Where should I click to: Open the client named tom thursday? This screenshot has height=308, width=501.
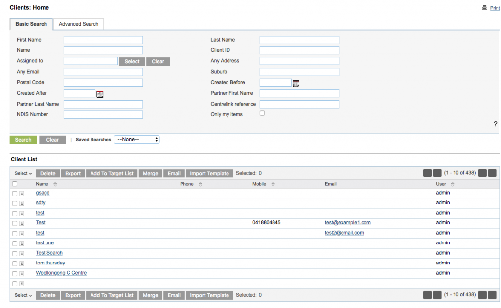point(50,263)
